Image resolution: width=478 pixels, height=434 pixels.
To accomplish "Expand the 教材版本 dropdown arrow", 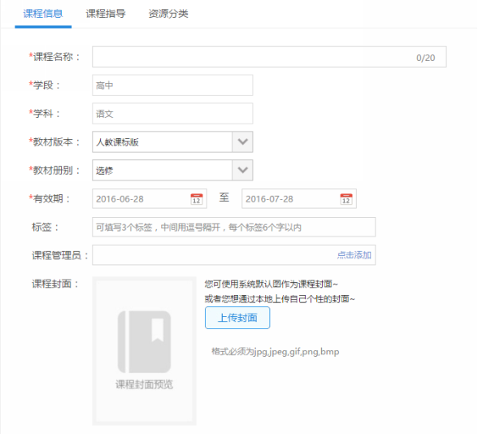I will point(242,141).
